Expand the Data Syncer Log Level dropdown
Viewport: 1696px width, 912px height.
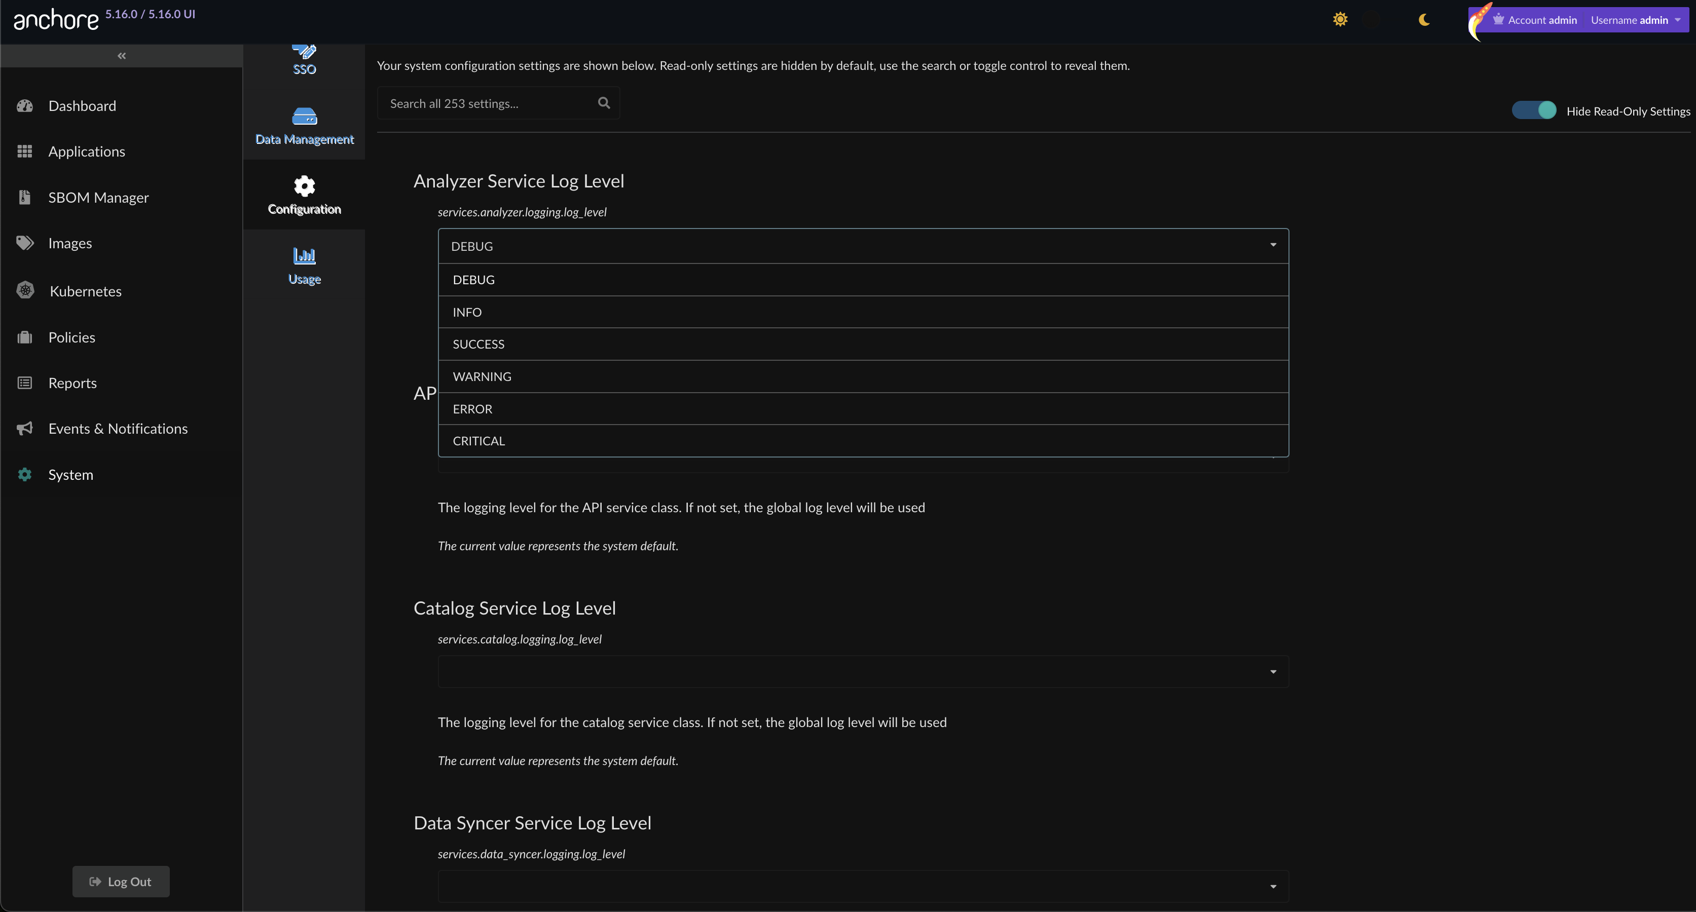863,886
